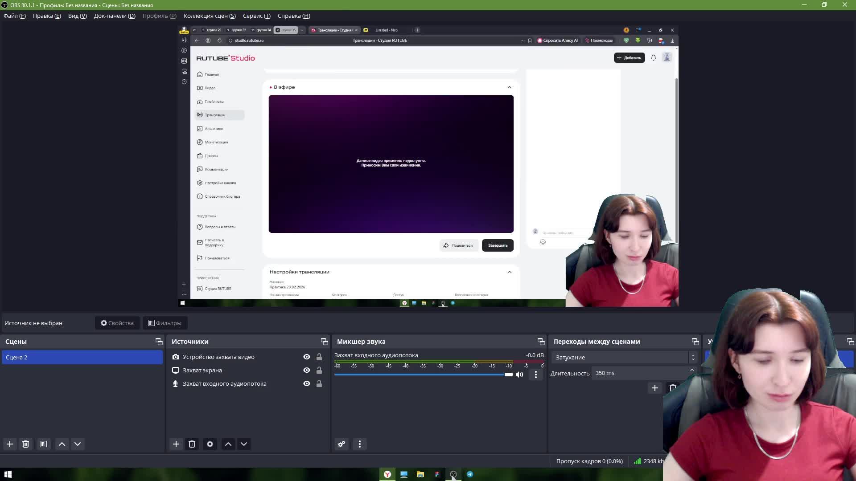
Task: Adjust the audio mixer volume slider
Action: [508, 375]
